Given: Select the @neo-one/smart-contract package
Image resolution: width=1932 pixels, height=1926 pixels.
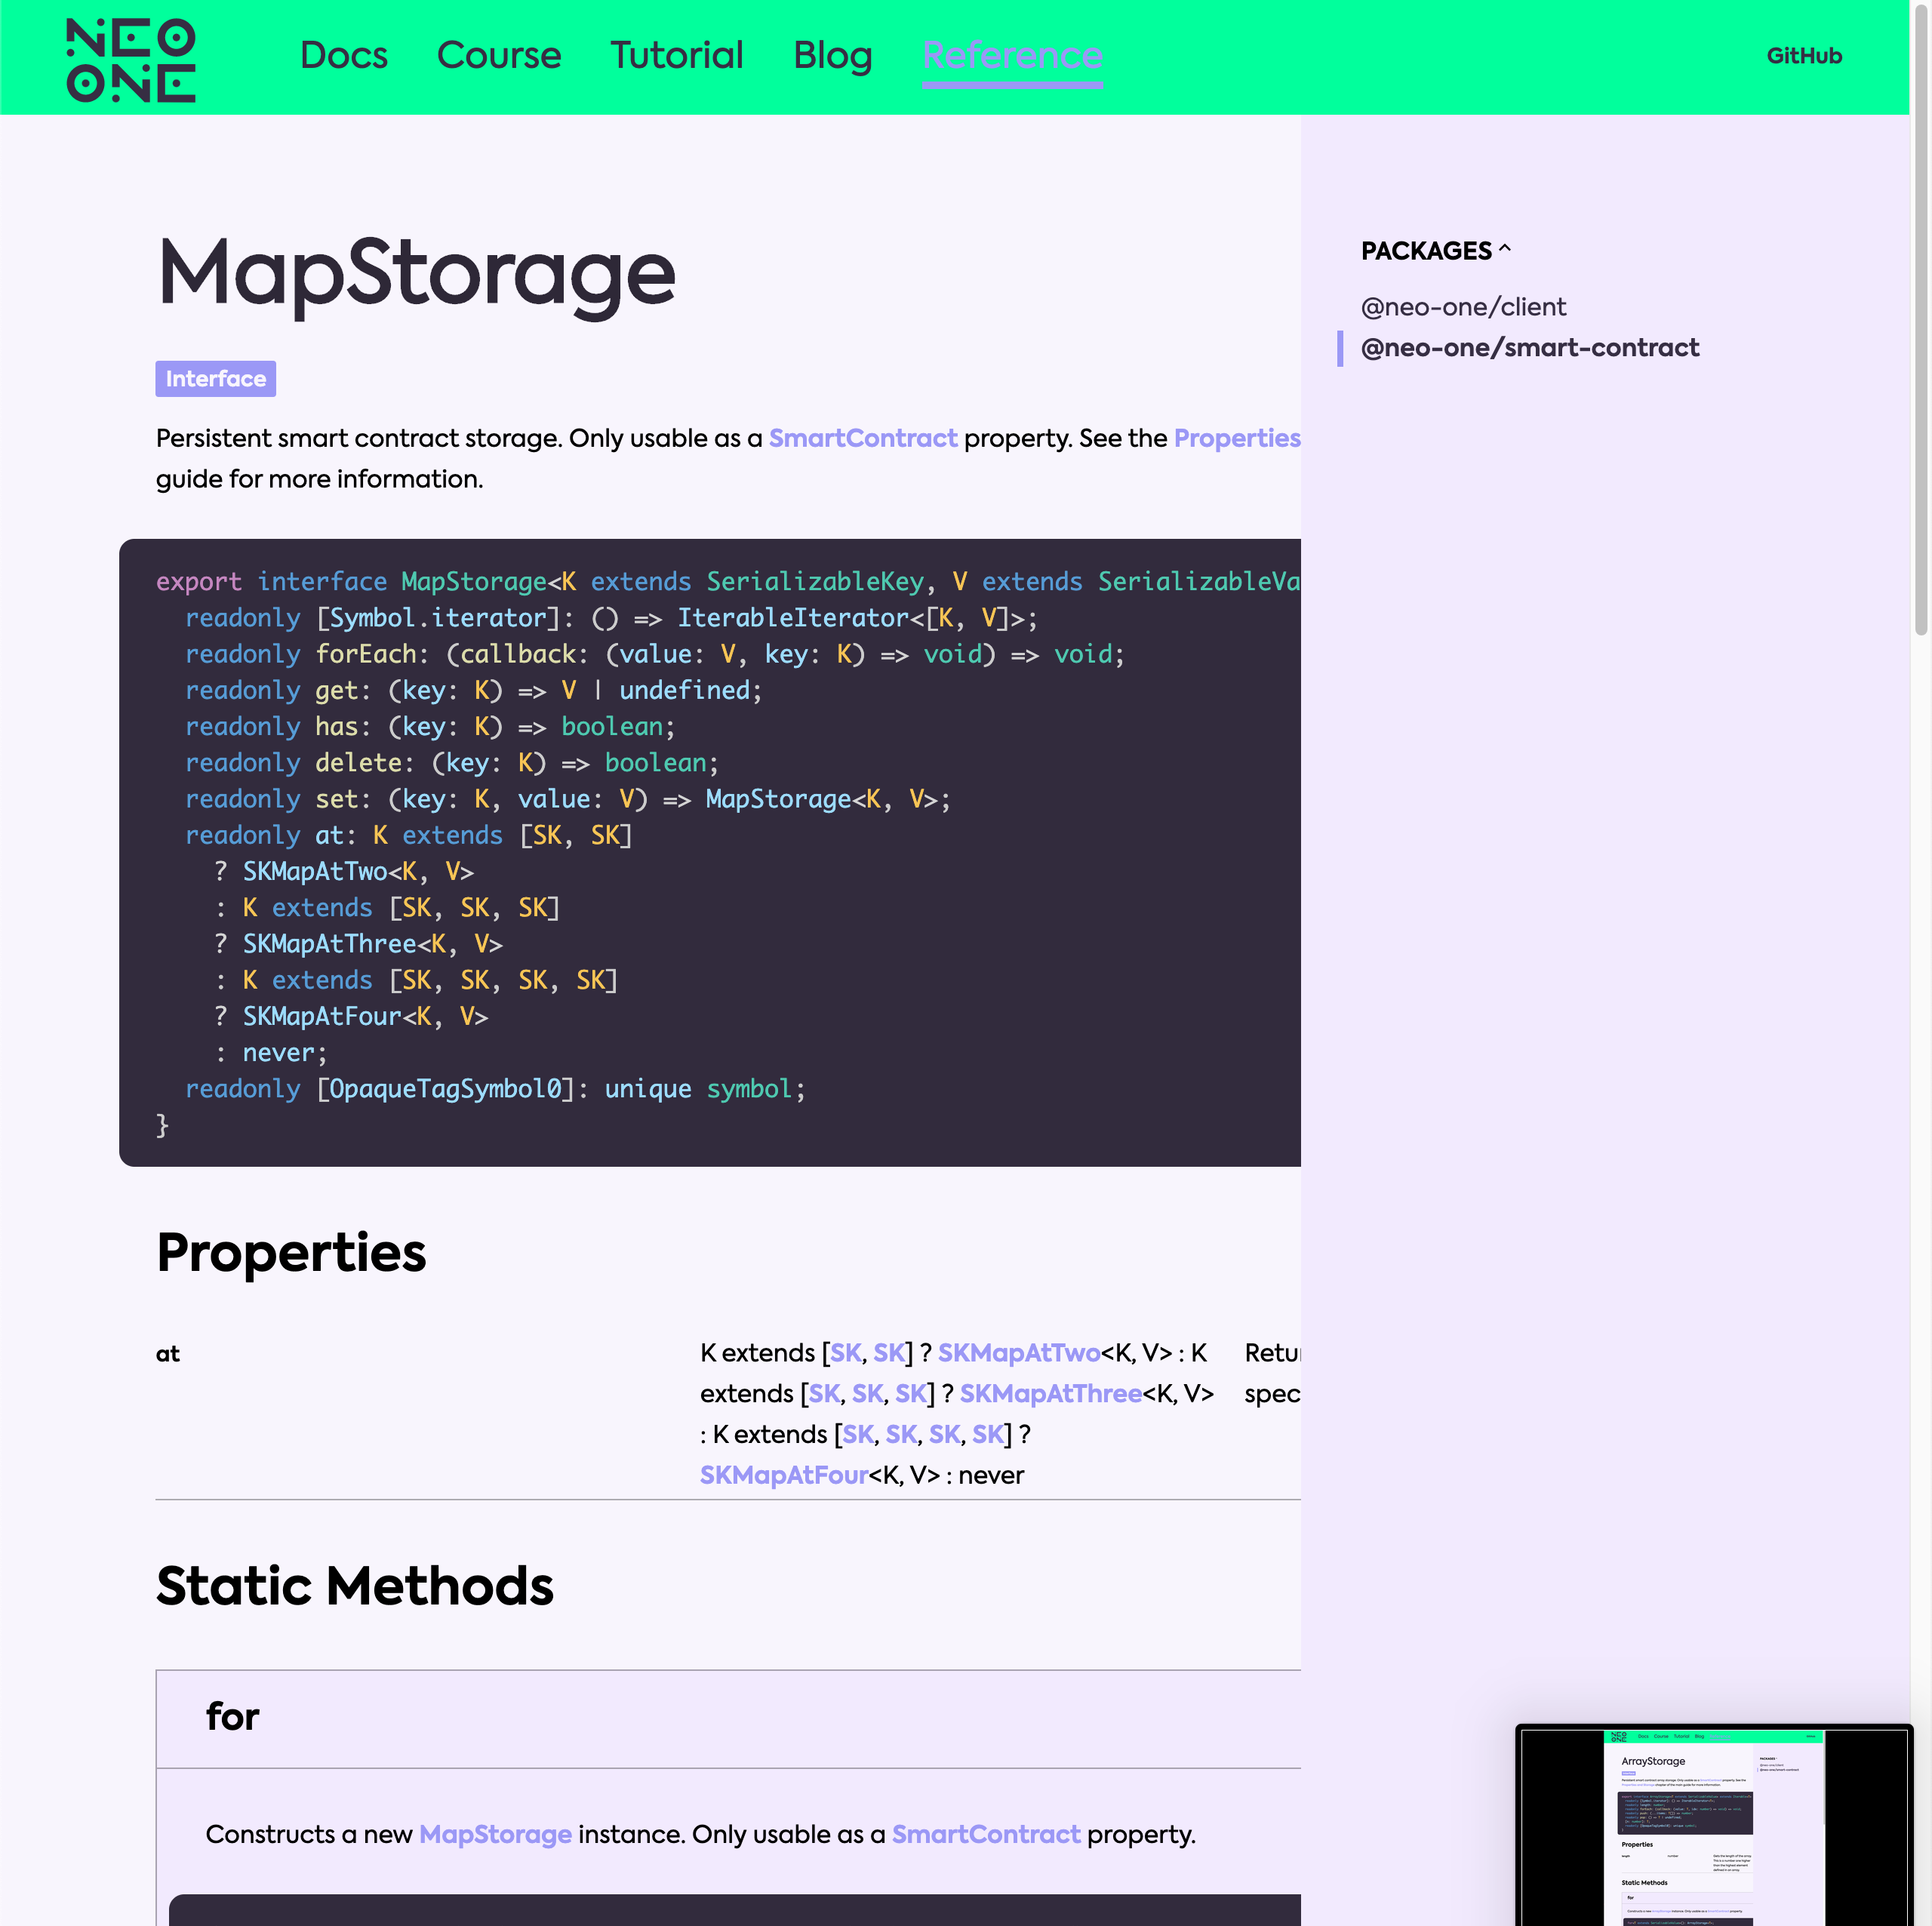Looking at the screenshot, I should 1530,348.
